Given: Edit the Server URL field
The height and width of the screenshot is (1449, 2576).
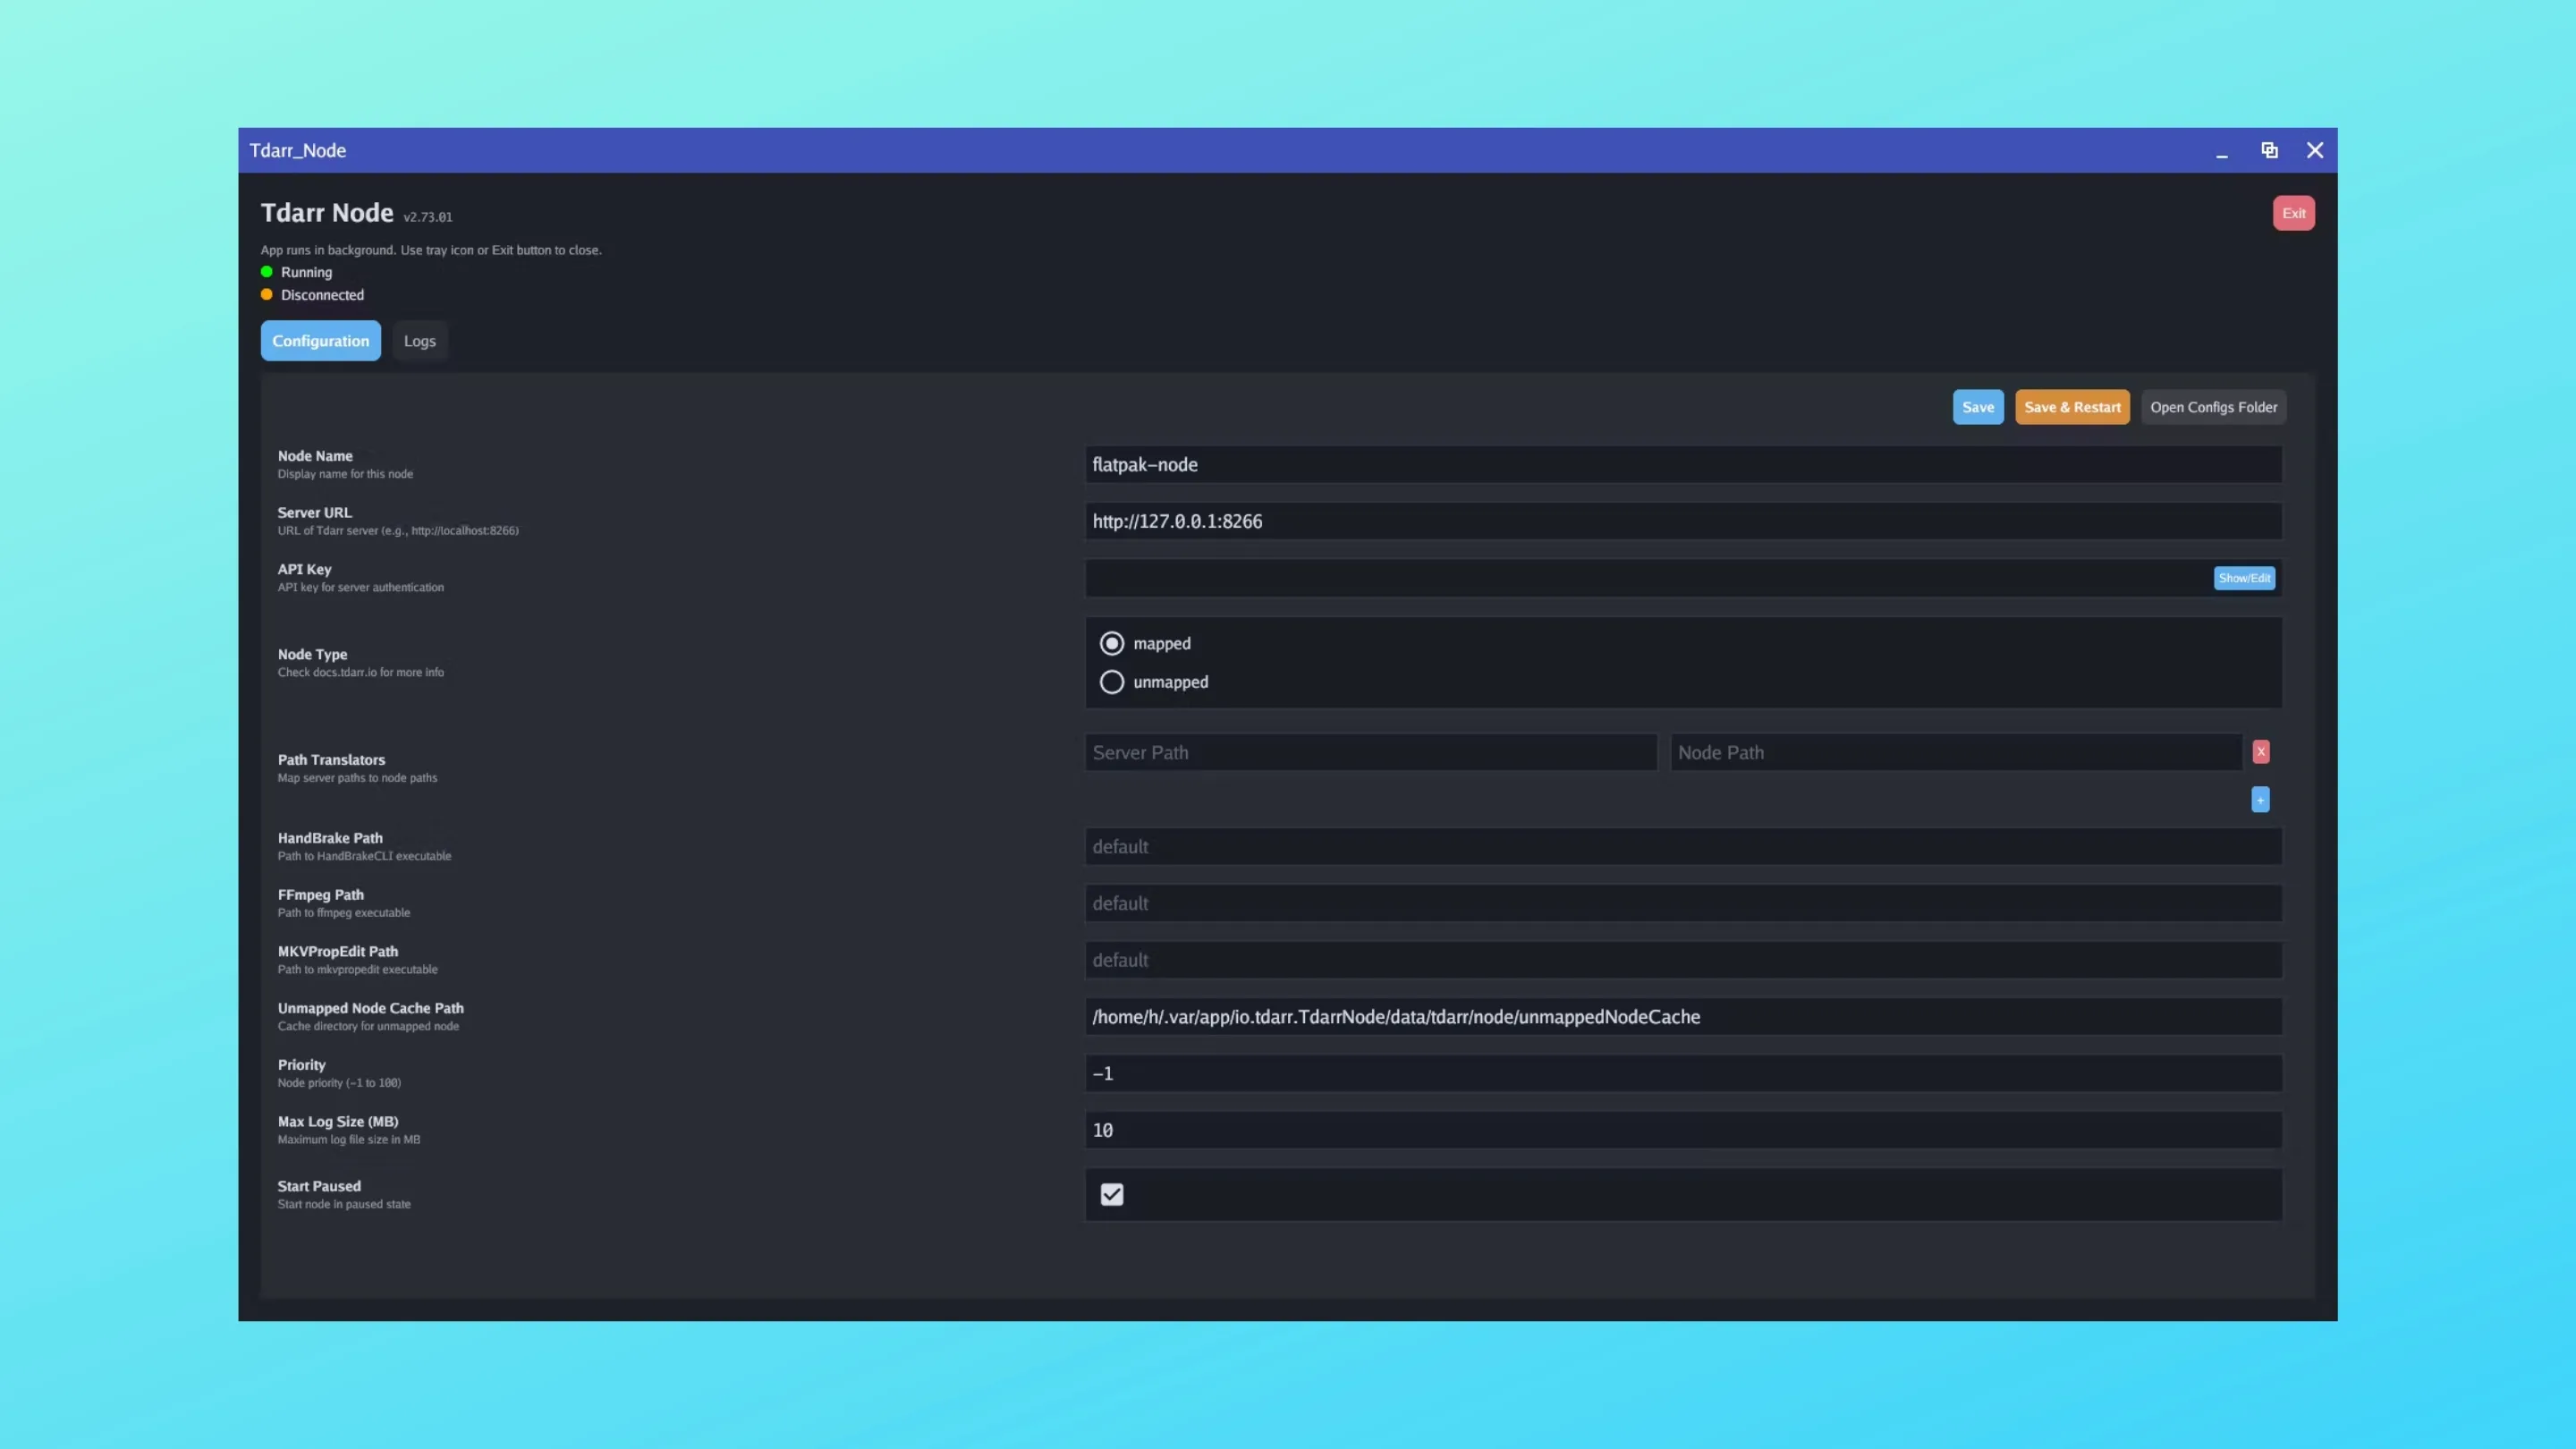Looking at the screenshot, I should [x=1683, y=521].
